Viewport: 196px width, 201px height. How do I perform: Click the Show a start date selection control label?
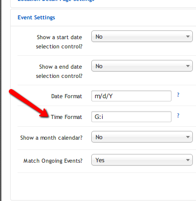[x=59, y=42]
